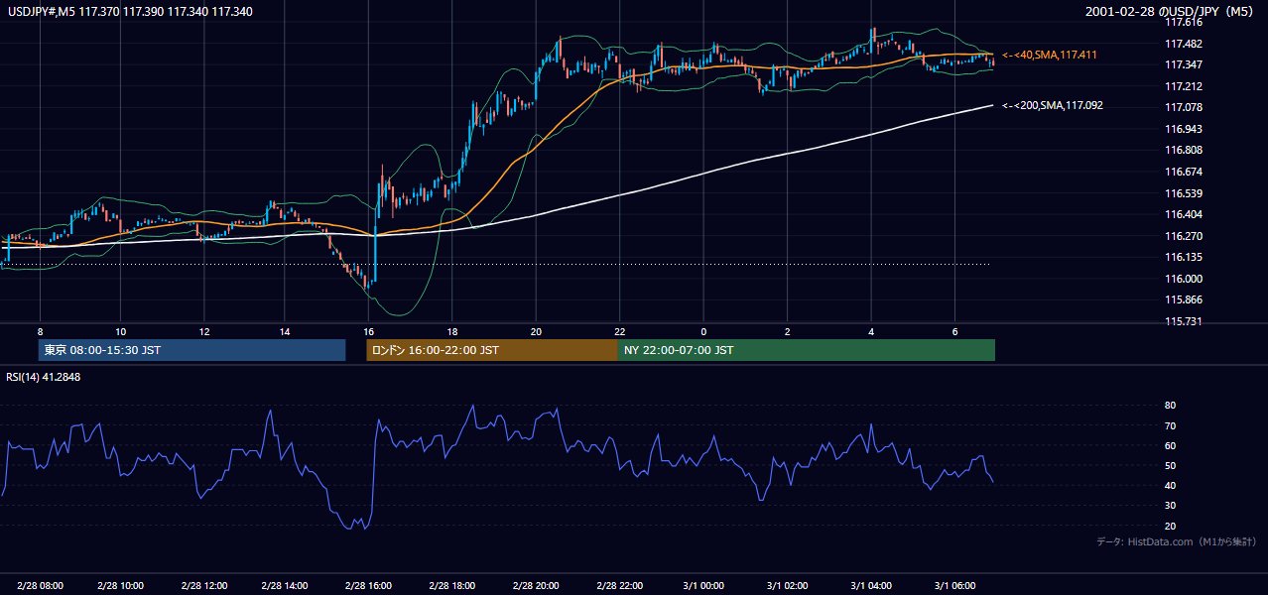Click the <-<40,SMA,117.411 orange label
The image size is (1268, 595).
(1049, 55)
